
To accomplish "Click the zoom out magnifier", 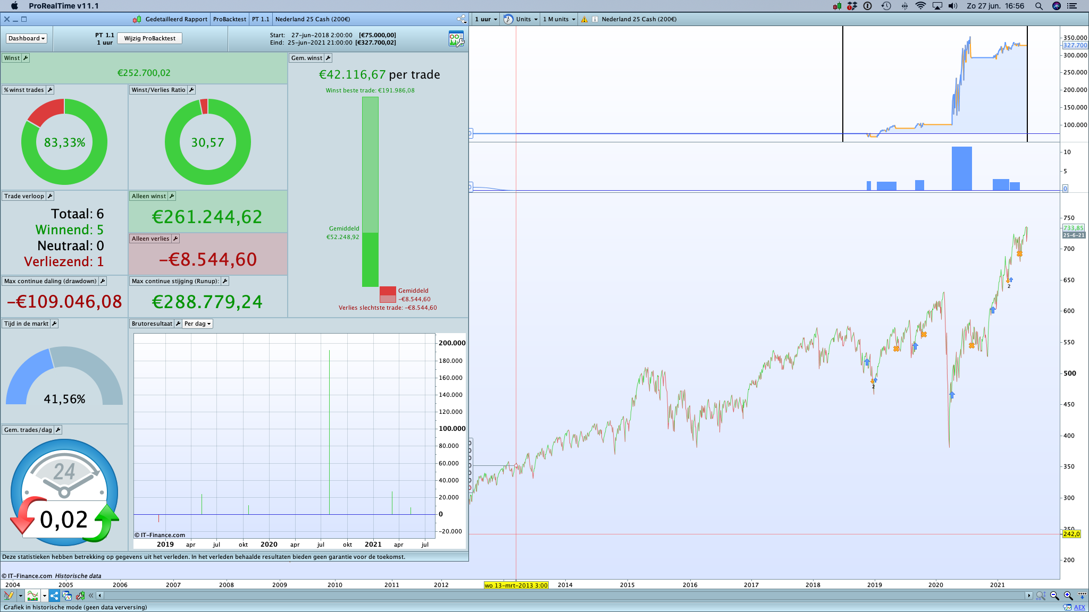I will 1054,596.
